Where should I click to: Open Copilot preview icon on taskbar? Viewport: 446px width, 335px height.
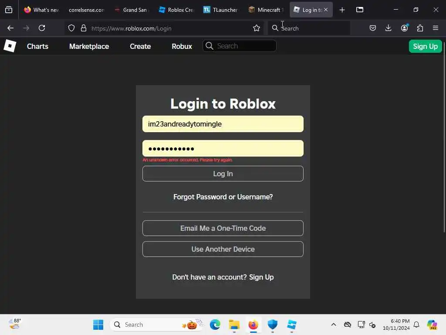(432, 325)
